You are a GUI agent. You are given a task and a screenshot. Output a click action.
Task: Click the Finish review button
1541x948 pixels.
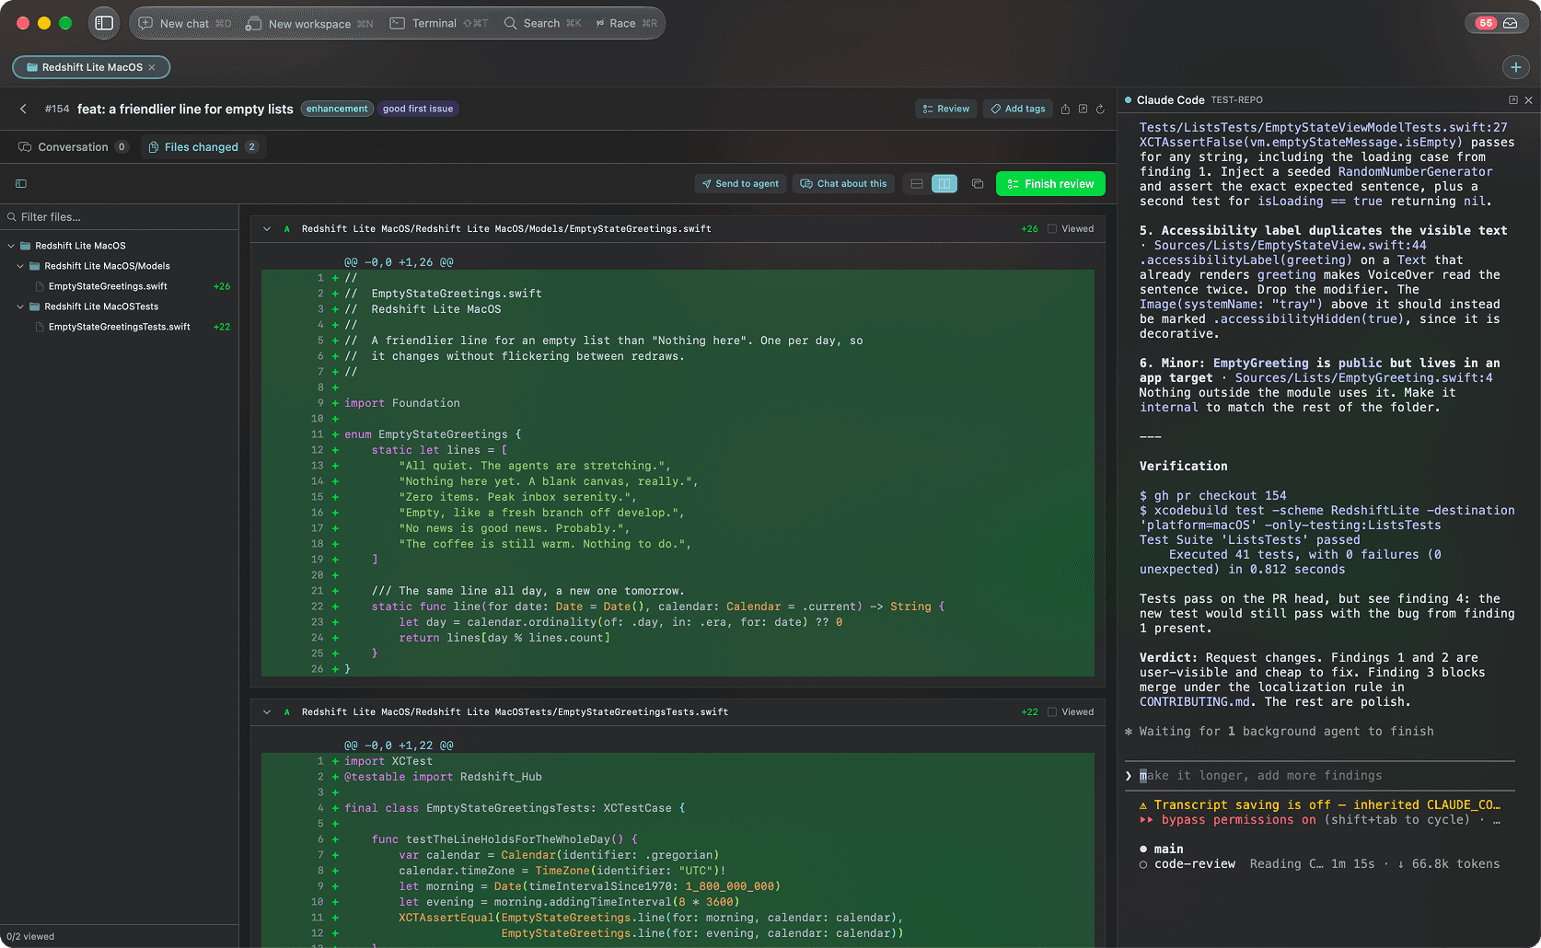[1050, 184]
